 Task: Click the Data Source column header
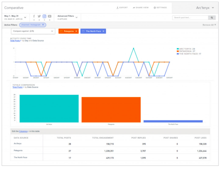[x=21, y=138]
